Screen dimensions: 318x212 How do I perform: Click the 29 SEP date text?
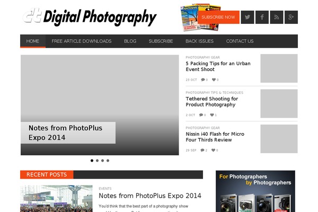(191, 151)
